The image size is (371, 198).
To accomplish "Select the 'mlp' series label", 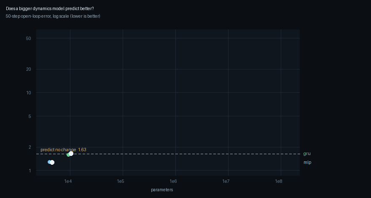I will (307, 162).
